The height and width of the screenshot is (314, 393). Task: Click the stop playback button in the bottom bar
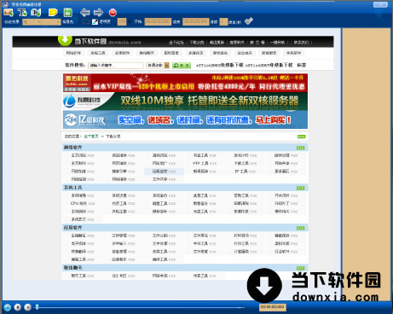pos(18,307)
